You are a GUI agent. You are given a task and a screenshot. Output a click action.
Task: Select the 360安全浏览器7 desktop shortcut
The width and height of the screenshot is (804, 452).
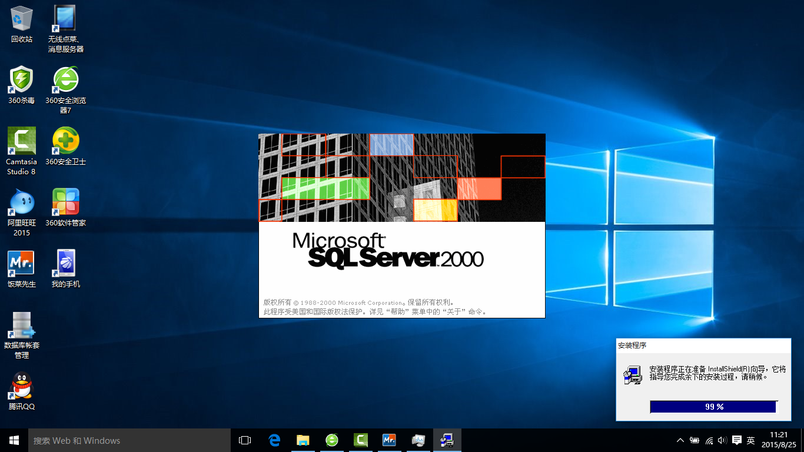tap(66, 89)
